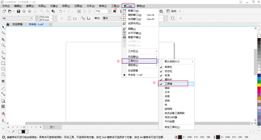The width and height of the screenshot is (261, 140).
Task: Click the 页 1 page tab
Action: [x=52, y=127]
